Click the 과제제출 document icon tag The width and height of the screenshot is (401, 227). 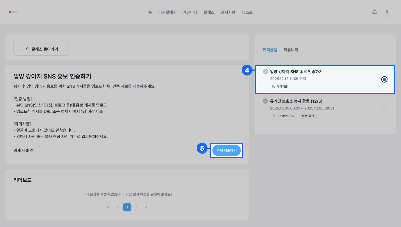click(x=280, y=86)
